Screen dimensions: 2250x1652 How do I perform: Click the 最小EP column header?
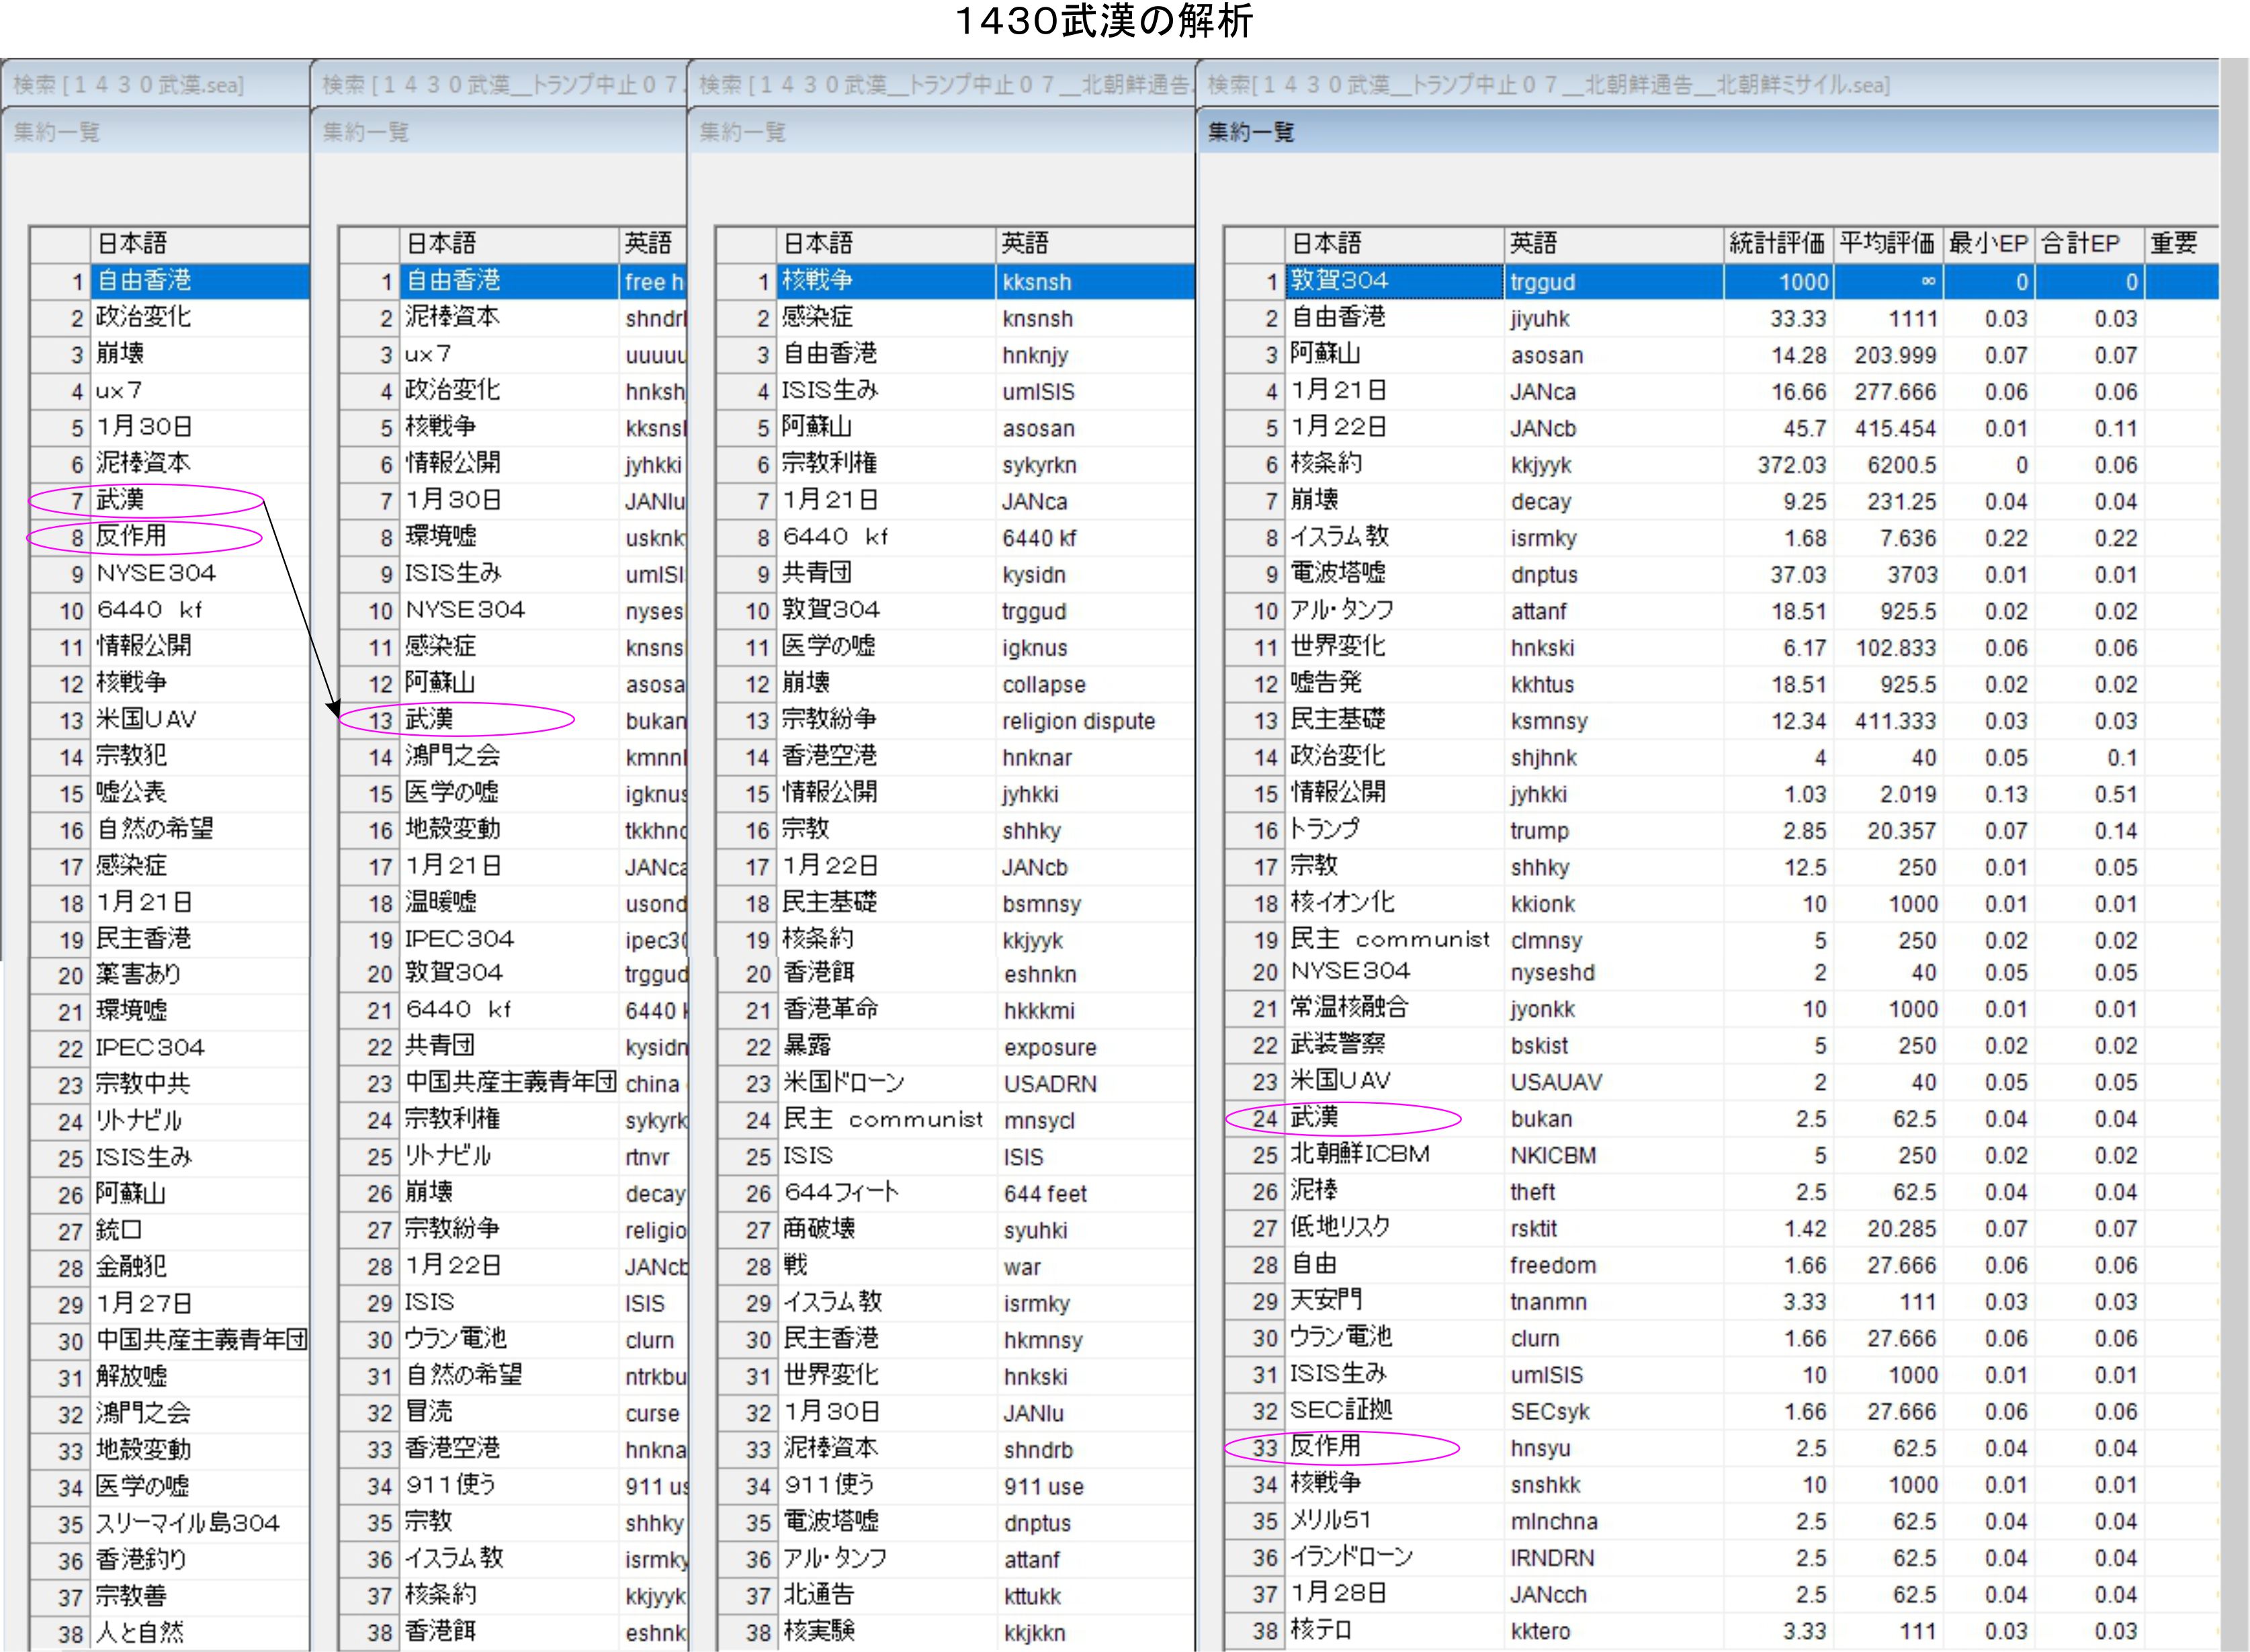[x=1987, y=243]
